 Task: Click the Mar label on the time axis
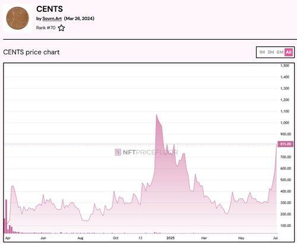coord(204,237)
